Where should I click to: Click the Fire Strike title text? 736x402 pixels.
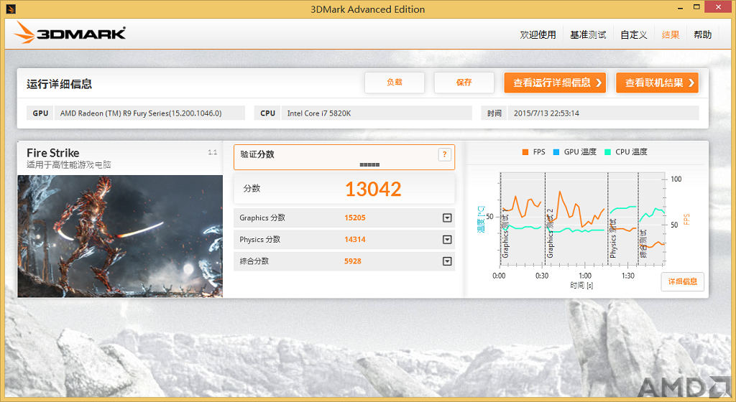[53, 153]
